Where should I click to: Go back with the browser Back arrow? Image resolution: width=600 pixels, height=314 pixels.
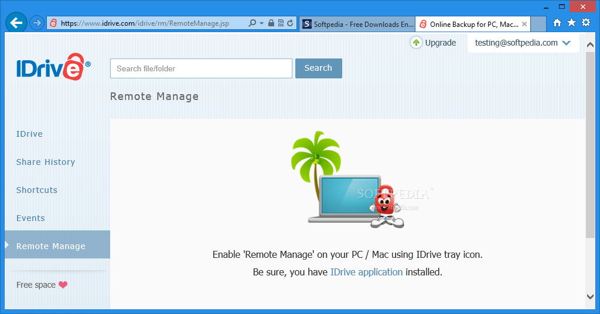(x=16, y=23)
